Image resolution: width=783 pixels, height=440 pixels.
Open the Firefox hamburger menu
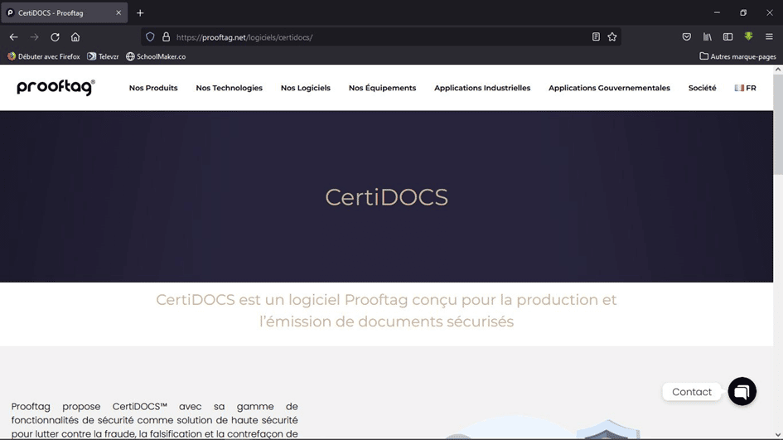point(769,37)
